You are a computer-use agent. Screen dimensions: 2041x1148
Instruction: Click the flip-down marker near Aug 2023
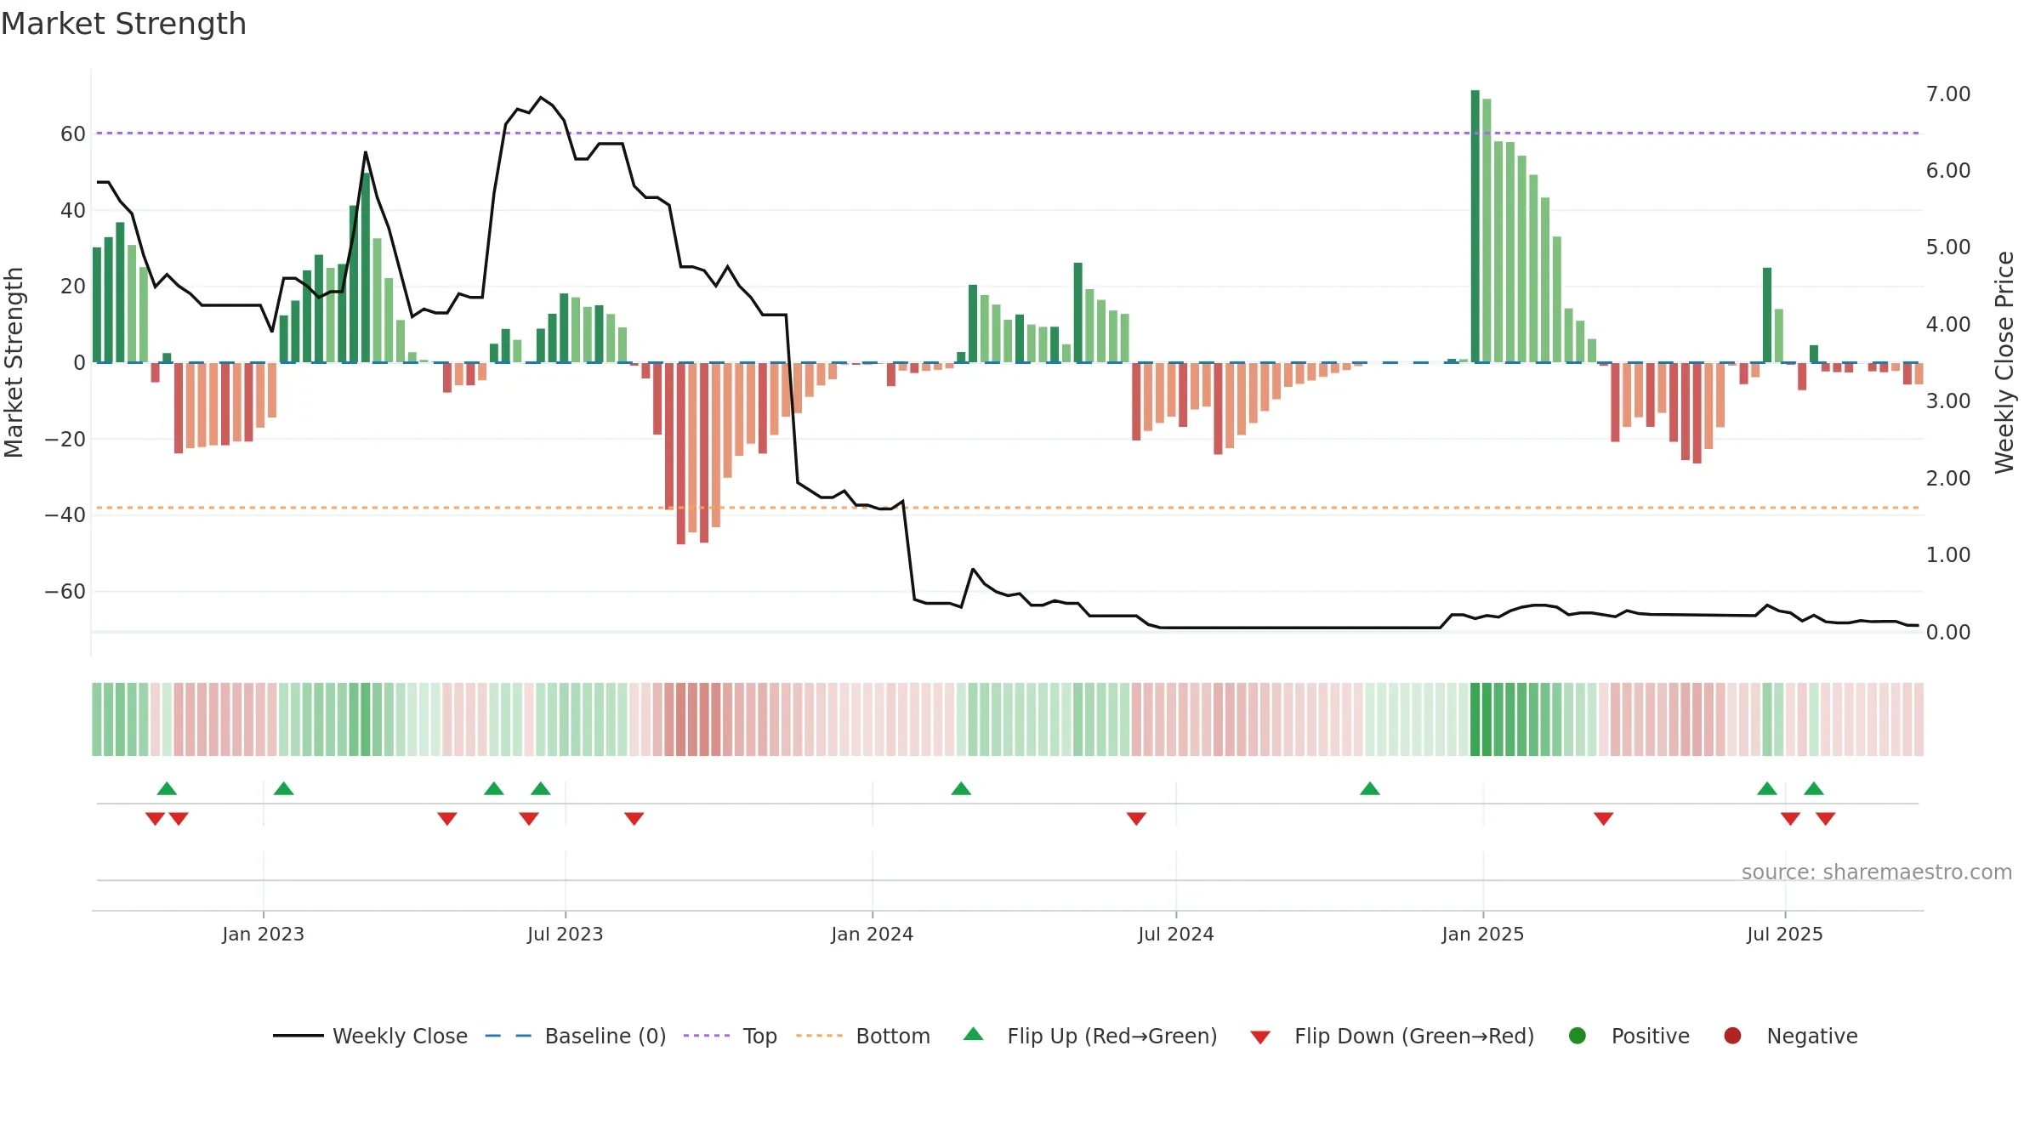coord(634,818)
